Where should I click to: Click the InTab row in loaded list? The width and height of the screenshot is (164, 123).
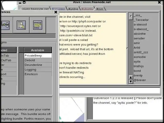pos(8,56)
